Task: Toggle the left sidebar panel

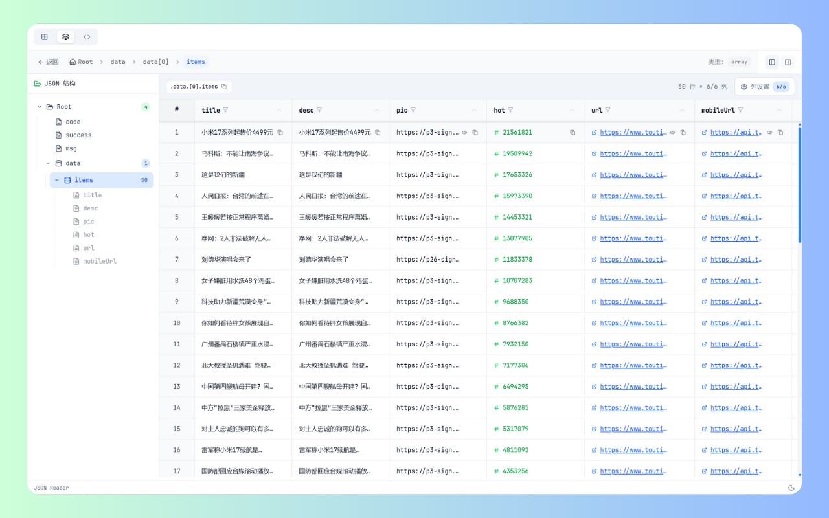Action: pos(772,62)
